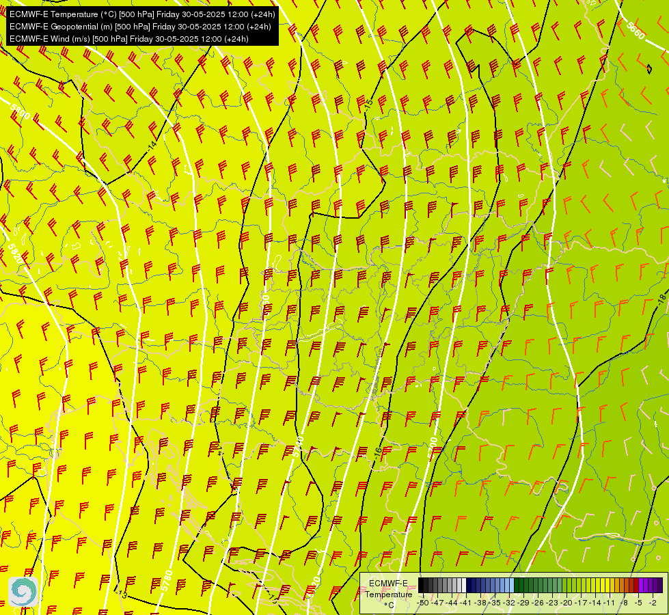Viewport: 669px width, 615px height.
Task: Click the 5820 geopotential contour label
Action: 15,254
